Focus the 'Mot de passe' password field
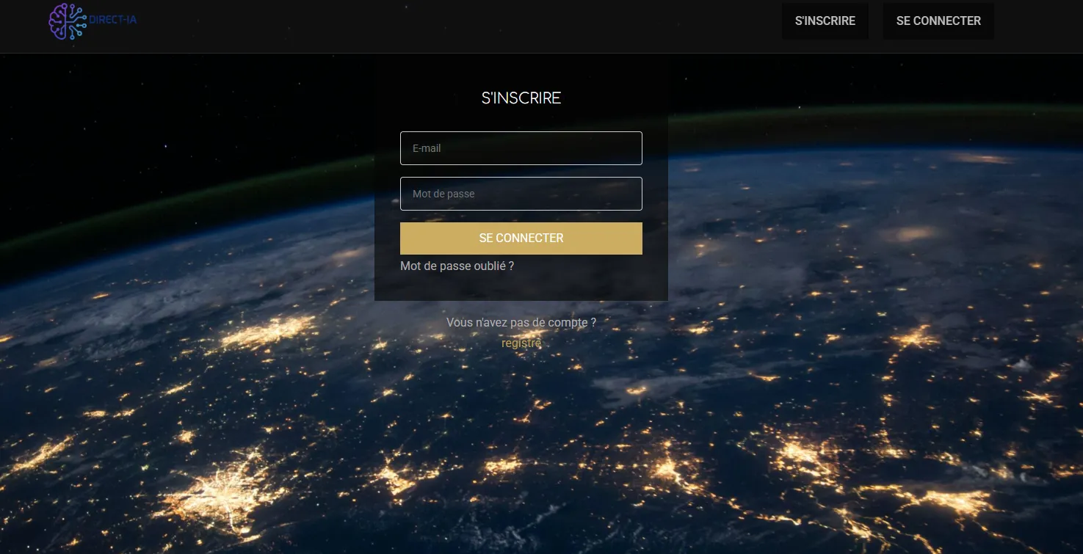Screen dimensions: 1083x554 521,193
